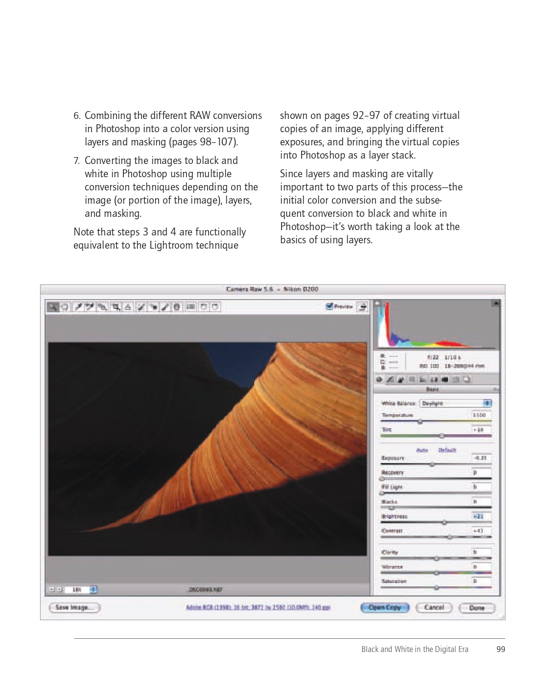Switch to the HSL/Grayscale panel tab

pos(412,379)
